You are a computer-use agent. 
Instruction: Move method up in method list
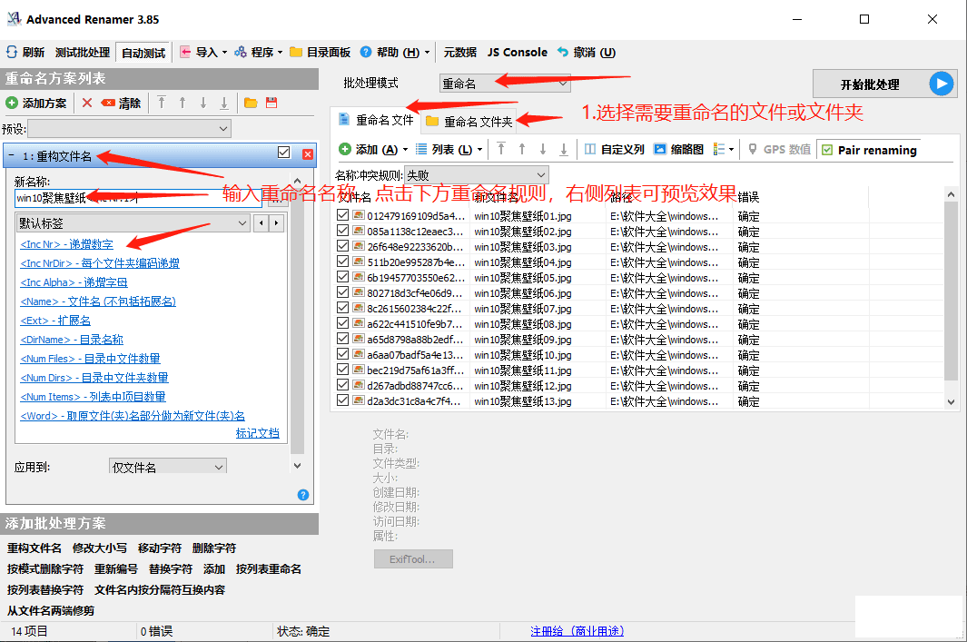[x=183, y=103]
